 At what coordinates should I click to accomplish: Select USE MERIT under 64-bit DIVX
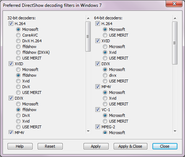(105, 81)
